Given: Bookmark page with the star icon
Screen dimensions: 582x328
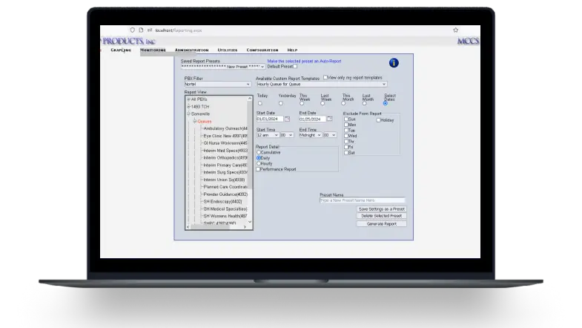Looking at the screenshot, I should [x=455, y=30].
